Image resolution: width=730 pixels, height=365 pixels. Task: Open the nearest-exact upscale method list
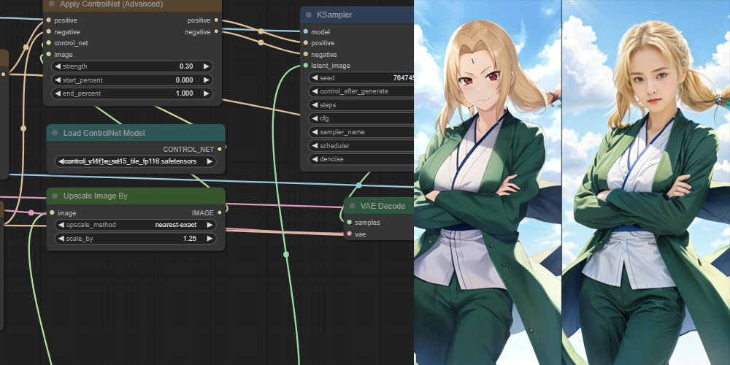pos(135,225)
